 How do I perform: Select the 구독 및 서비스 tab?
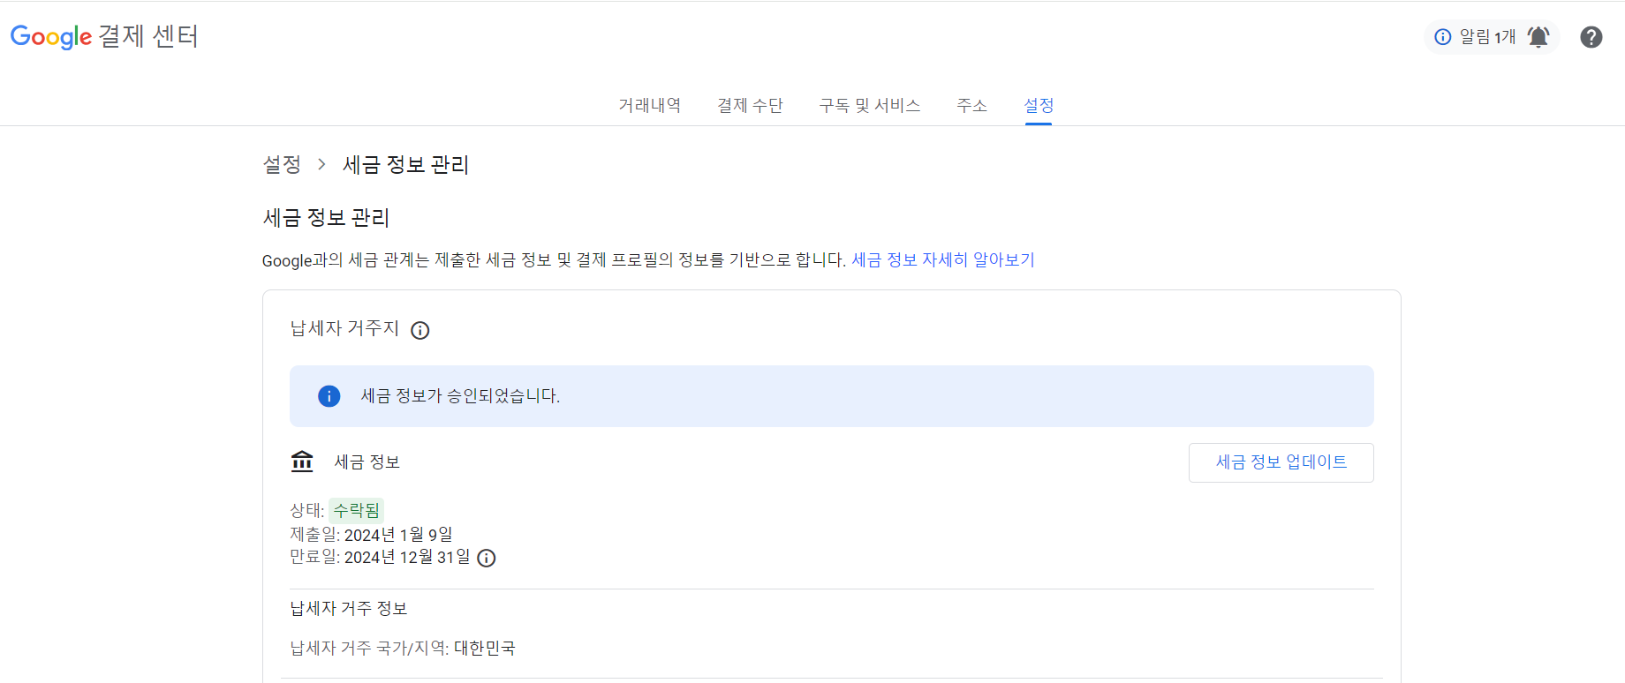[x=870, y=105]
